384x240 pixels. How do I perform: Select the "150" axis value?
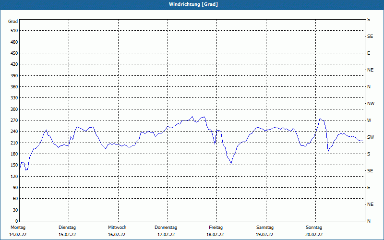pos(14,165)
